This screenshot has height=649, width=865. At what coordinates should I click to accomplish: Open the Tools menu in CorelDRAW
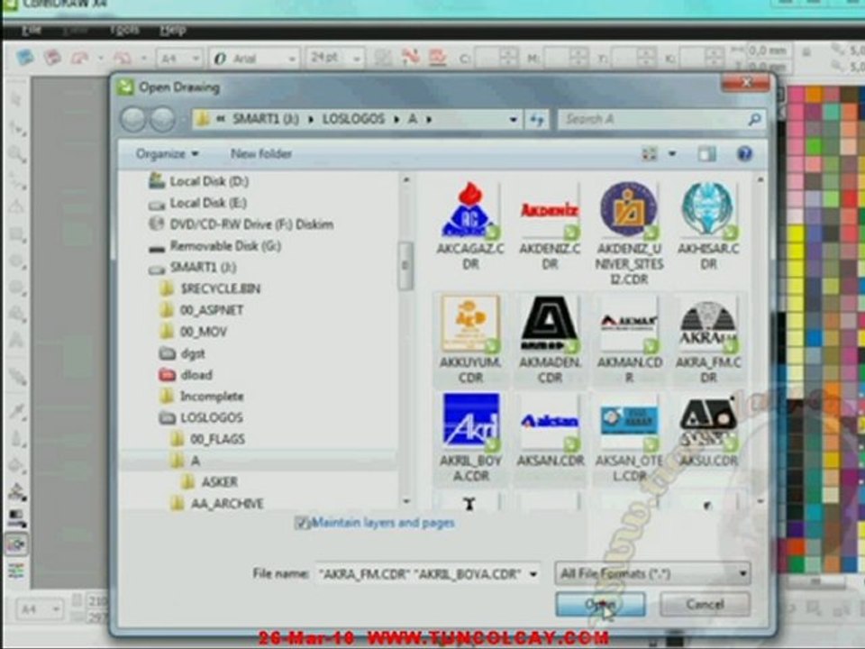(124, 30)
